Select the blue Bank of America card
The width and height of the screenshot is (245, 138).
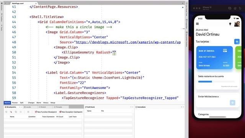tap(214, 58)
